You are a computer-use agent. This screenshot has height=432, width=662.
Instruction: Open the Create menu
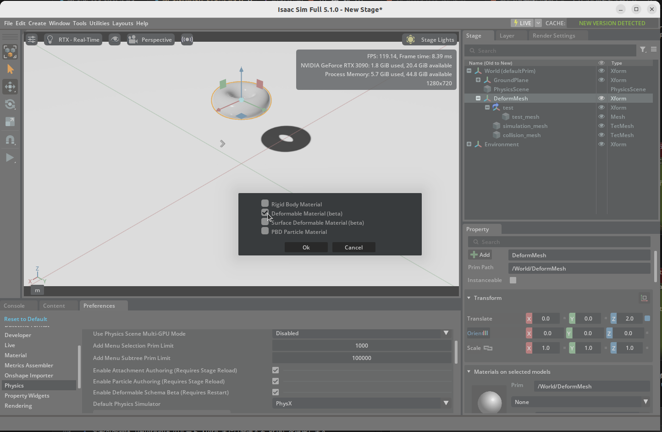pyautogui.click(x=37, y=23)
